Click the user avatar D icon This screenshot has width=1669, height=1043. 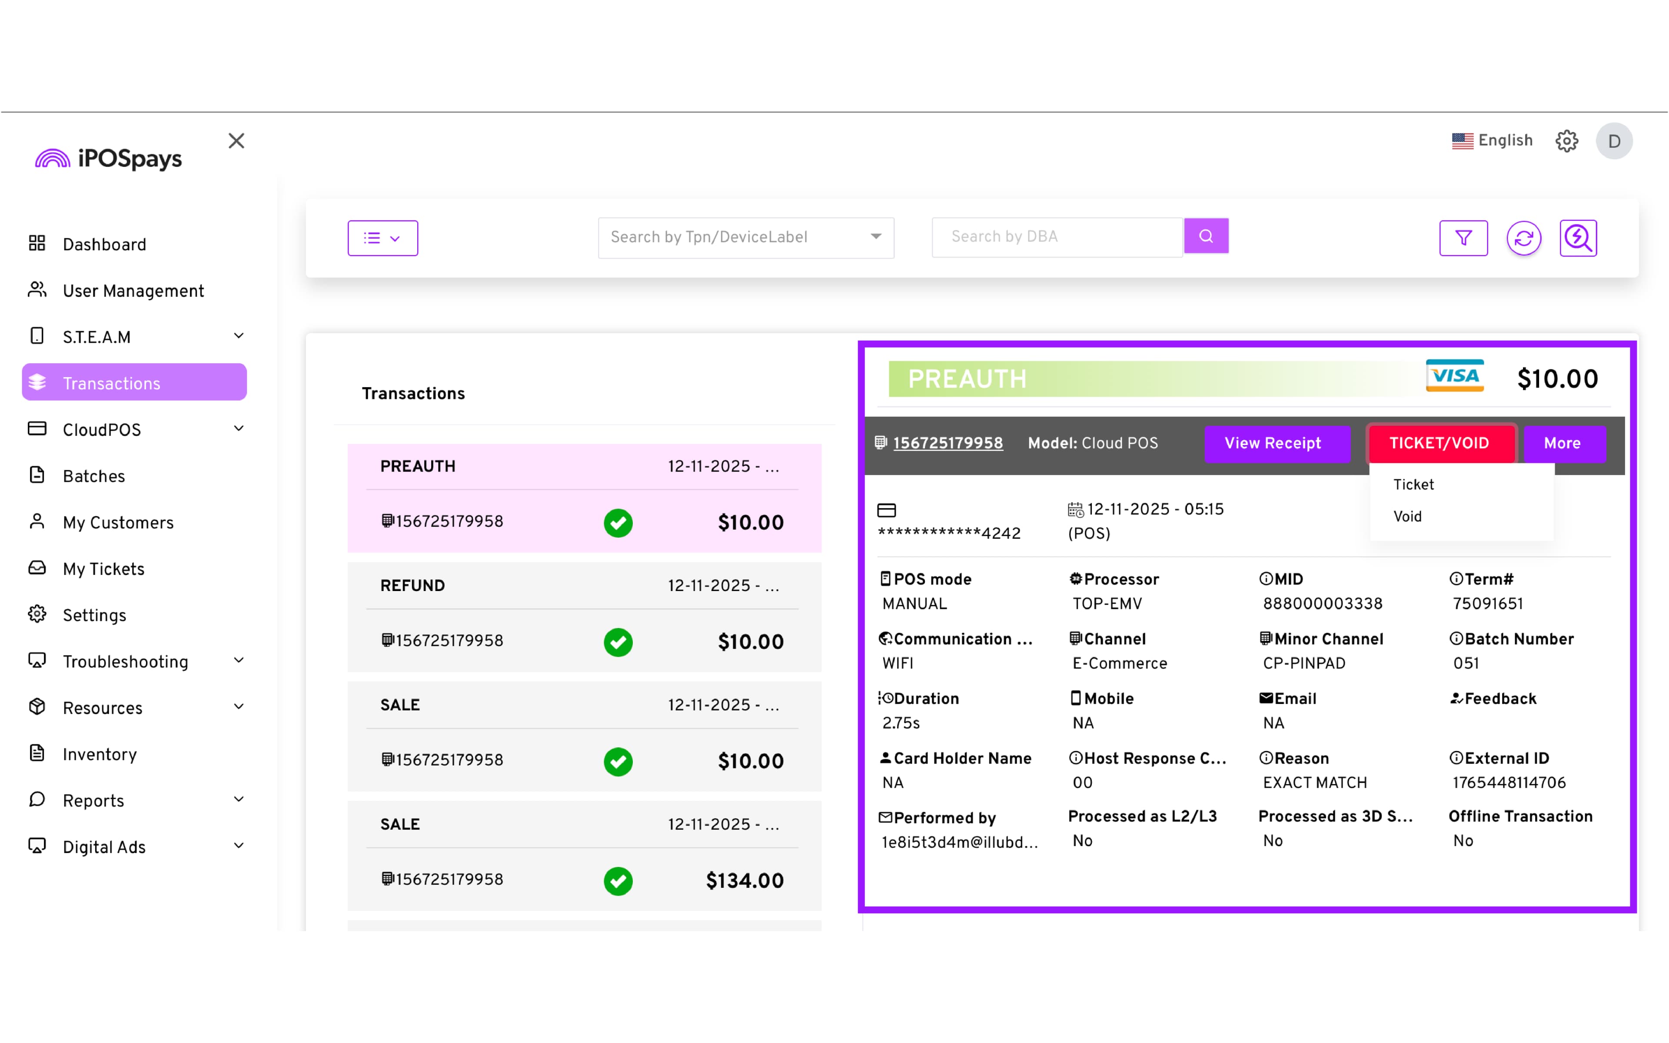pyautogui.click(x=1613, y=141)
